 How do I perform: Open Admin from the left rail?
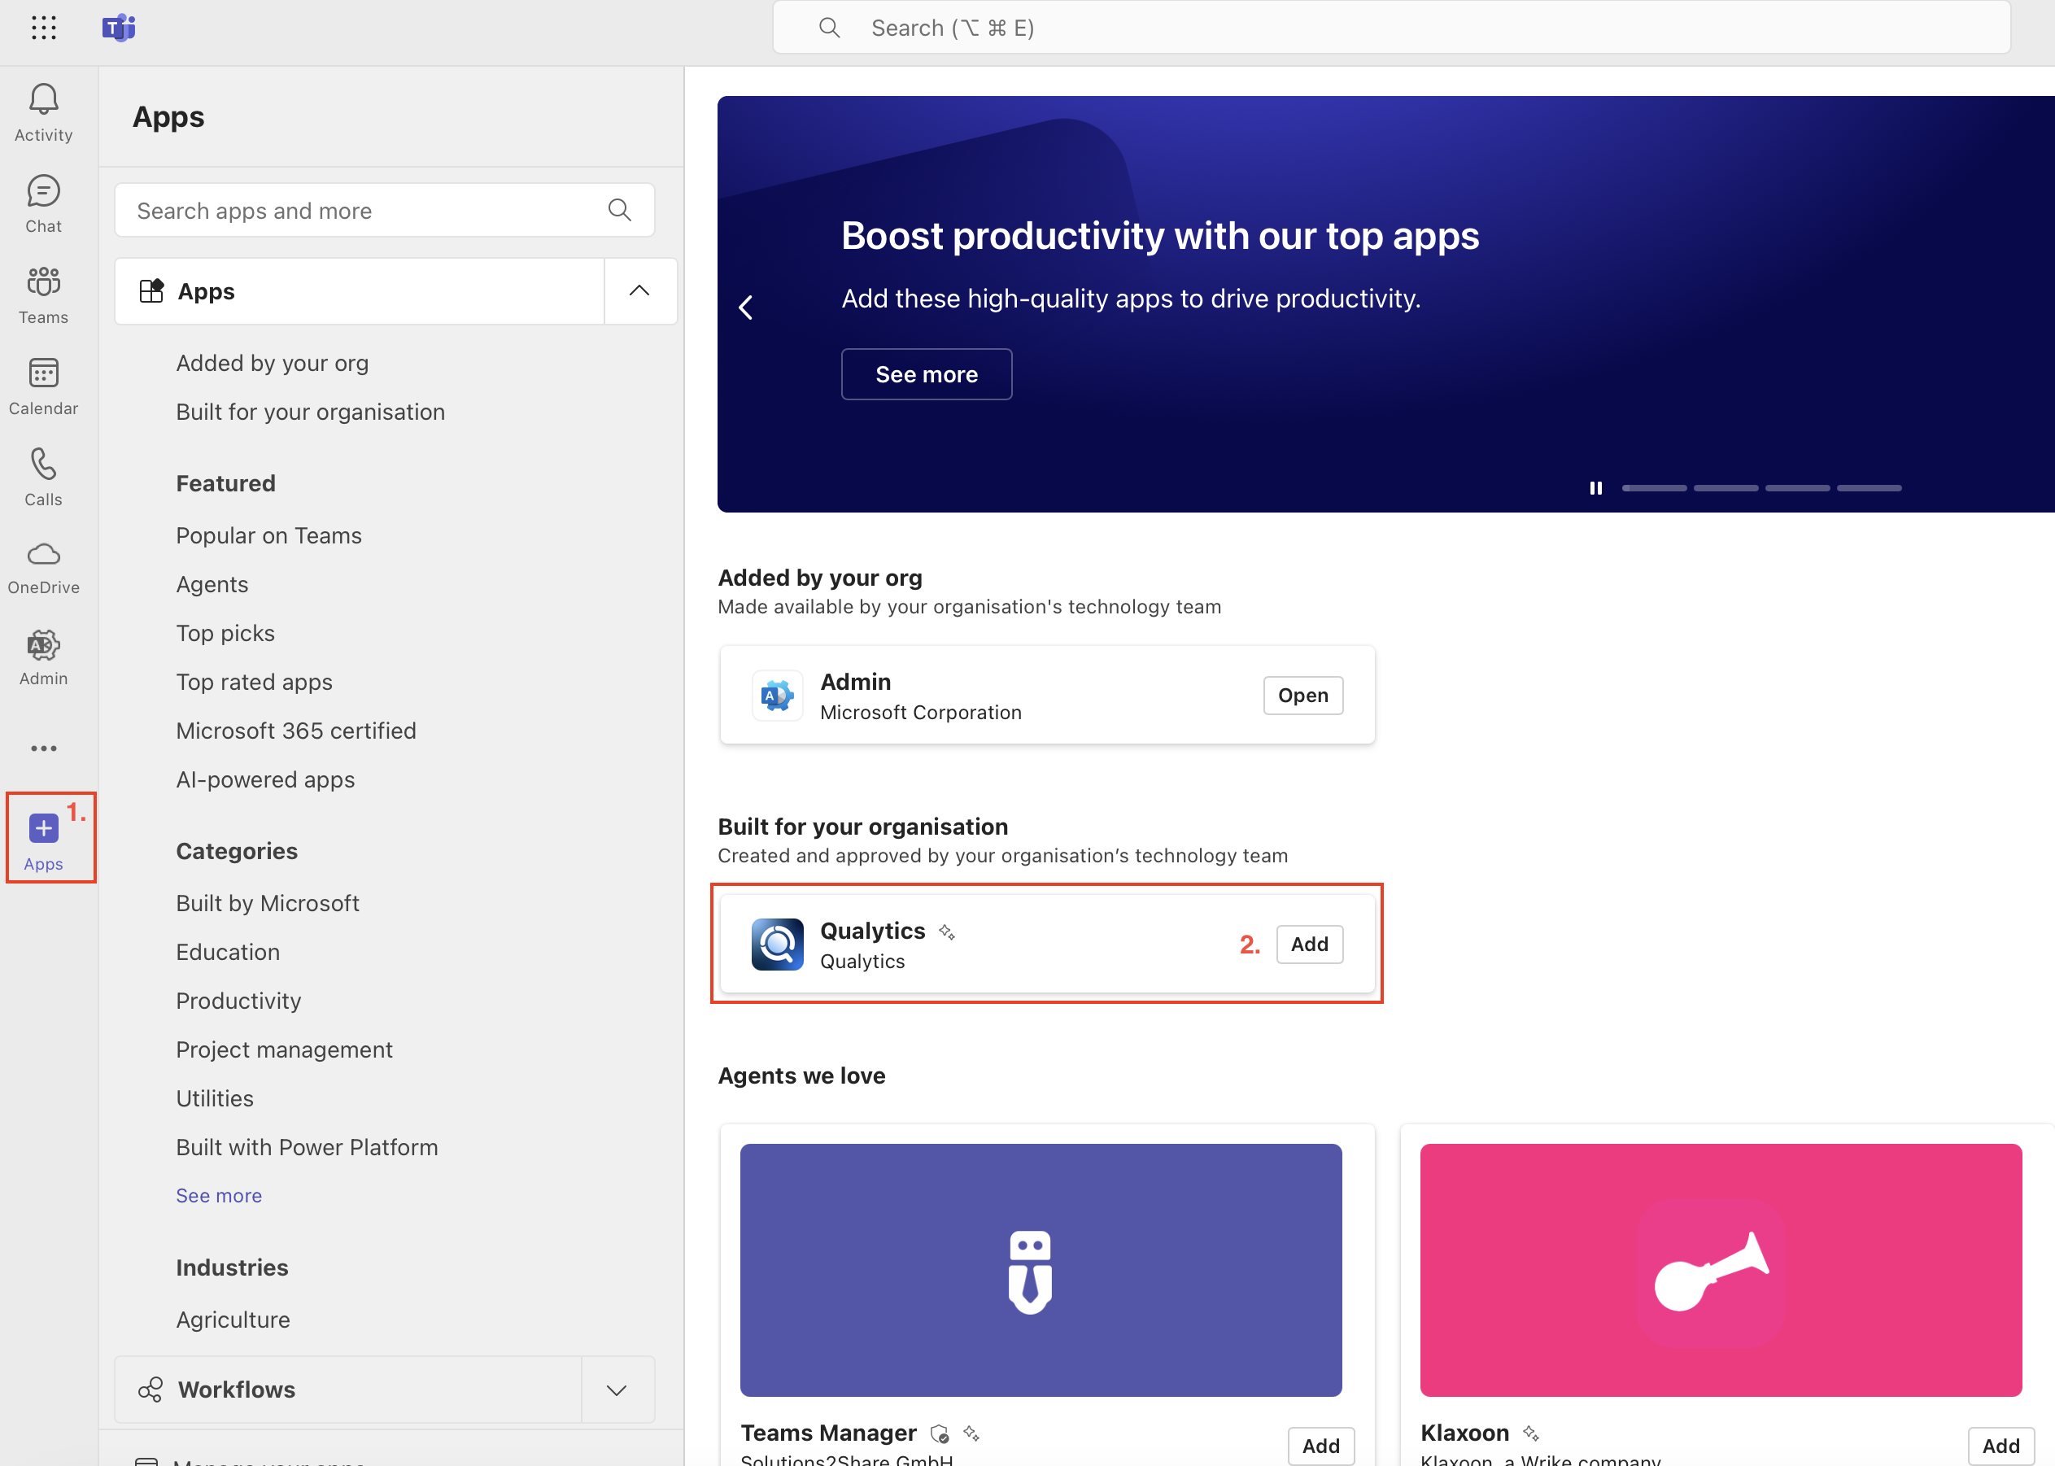(x=43, y=659)
